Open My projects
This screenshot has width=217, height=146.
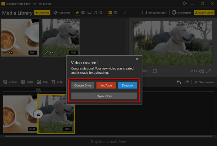(182, 13)
